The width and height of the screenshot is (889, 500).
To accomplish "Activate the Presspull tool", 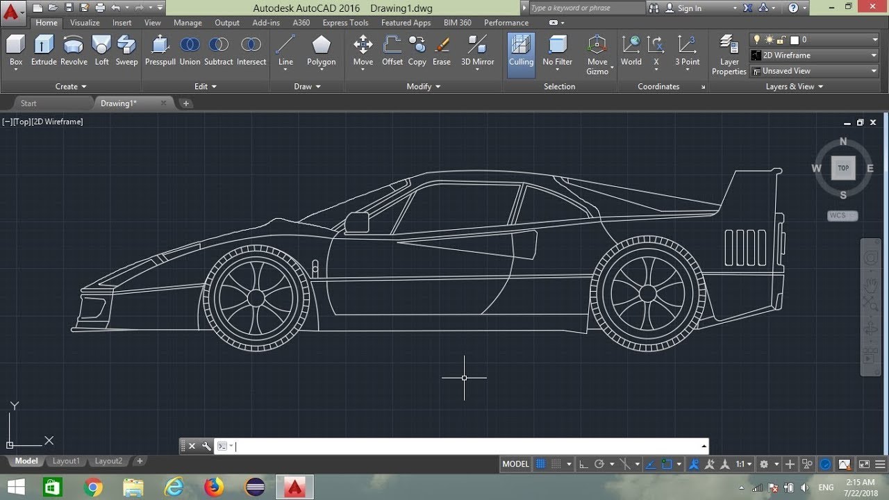I will point(160,50).
